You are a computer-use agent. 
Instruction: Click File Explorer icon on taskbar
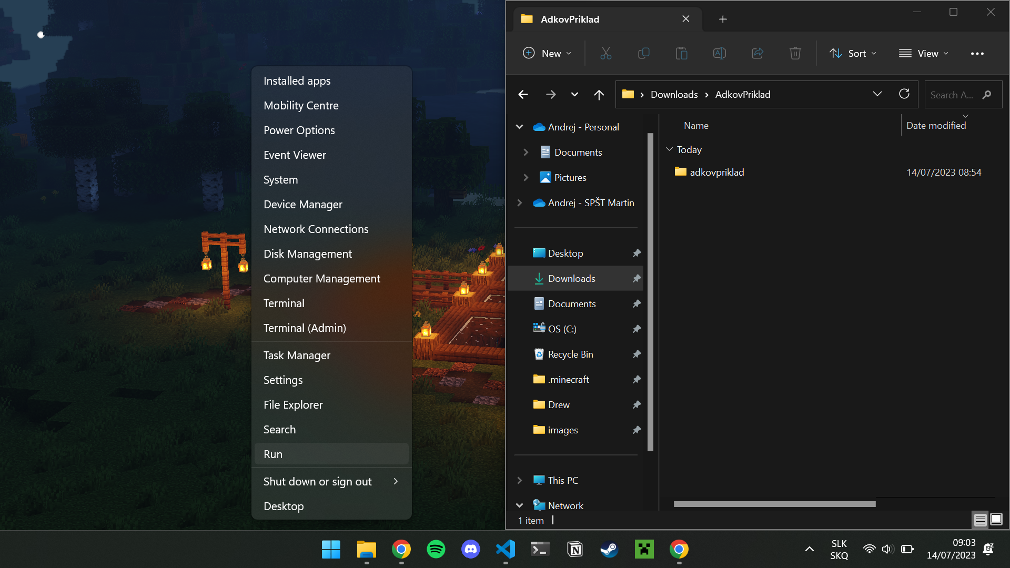(366, 549)
